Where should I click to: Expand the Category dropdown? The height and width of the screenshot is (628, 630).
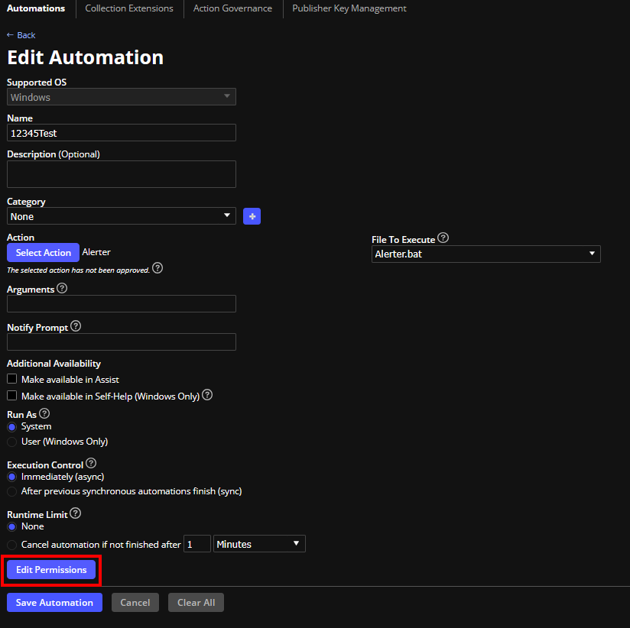click(x=121, y=216)
